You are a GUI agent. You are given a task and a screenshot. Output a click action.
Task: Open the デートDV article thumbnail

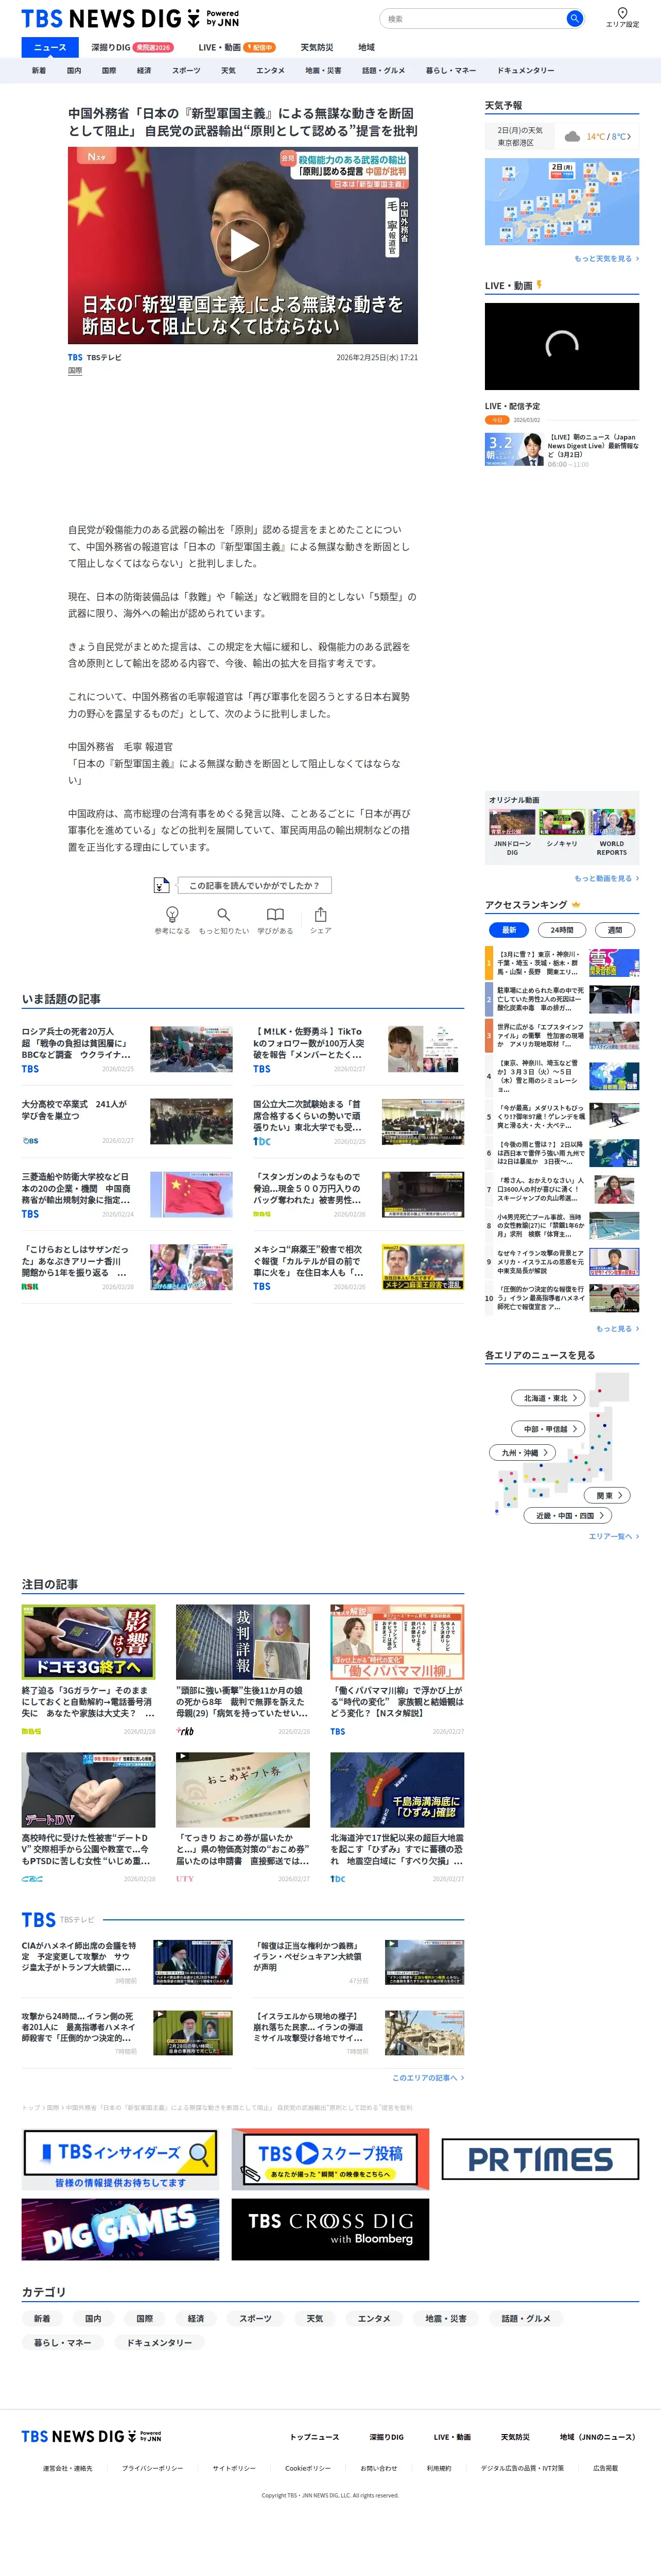(x=89, y=1789)
